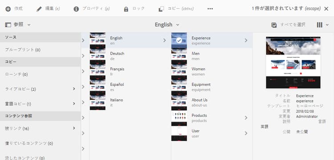
Task: Expand the Products row chevron
Action: 246,118
